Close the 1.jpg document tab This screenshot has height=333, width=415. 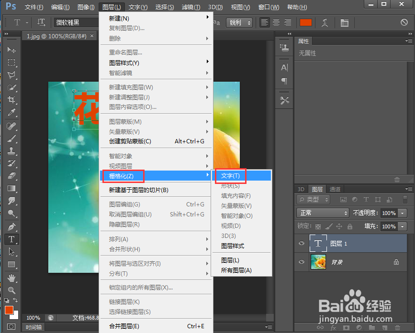(x=92, y=35)
